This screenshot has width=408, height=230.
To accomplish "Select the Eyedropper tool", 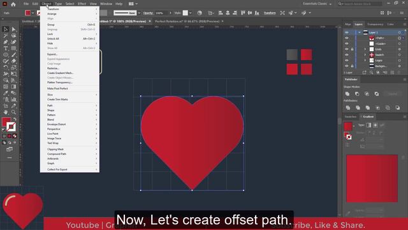I will 6,93.
